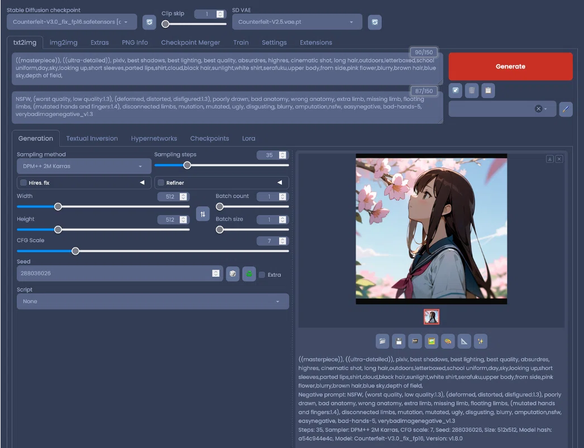Send the image to inpaint tab
The height and width of the screenshot is (448, 584).
[x=448, y=341]
